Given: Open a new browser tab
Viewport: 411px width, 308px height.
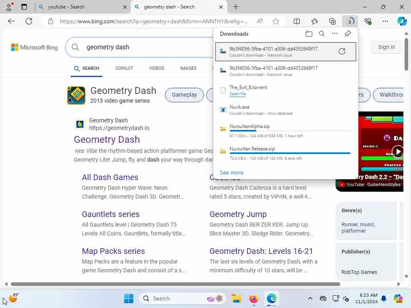Looking at the screenshot, I should tap(236, 7).
